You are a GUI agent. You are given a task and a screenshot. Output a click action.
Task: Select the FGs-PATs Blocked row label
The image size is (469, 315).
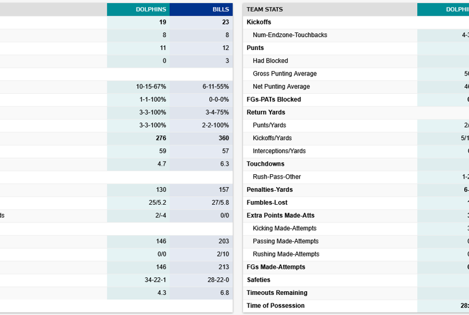pos(274,99)
